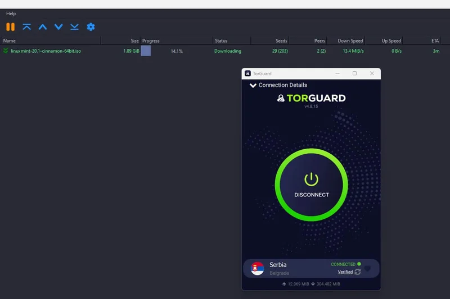This screenshot has height=299, width=450.
Task: Move the torrent to the bottom of the queue
Action: click(x=74, y=27)
